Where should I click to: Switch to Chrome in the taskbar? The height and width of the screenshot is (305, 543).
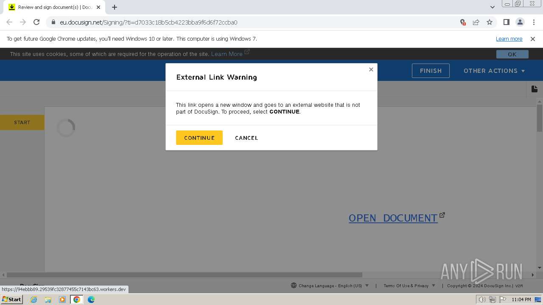(77, 299)
